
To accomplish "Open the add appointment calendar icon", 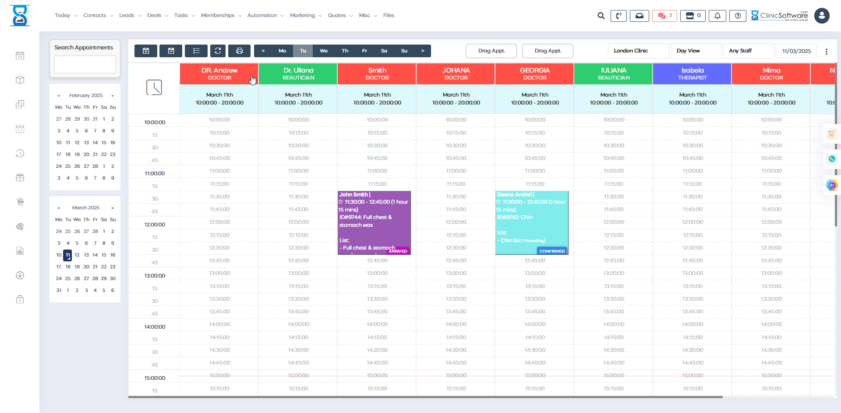I will (x=146, y=51).
